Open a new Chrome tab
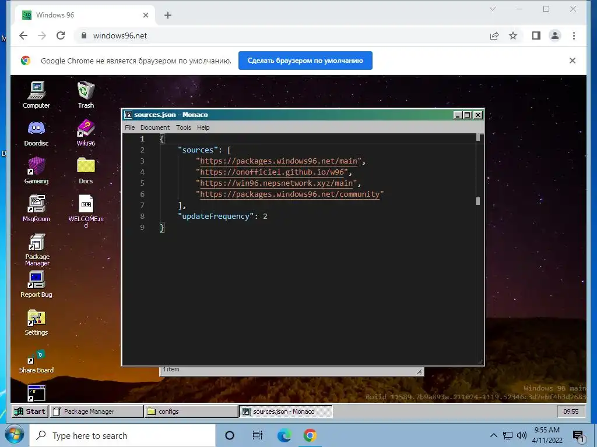The height and width of the screenshot is (447, 597). 168,15
